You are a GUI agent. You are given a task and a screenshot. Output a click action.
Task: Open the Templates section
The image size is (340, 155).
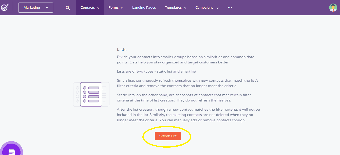pos(173,8)
